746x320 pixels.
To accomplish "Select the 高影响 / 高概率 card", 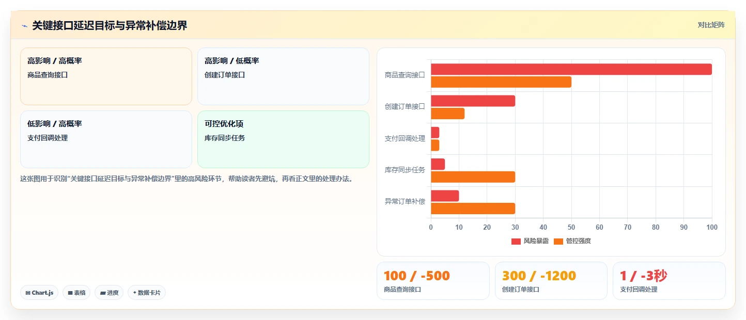I will pyautogui.click(x=106, y=76).
